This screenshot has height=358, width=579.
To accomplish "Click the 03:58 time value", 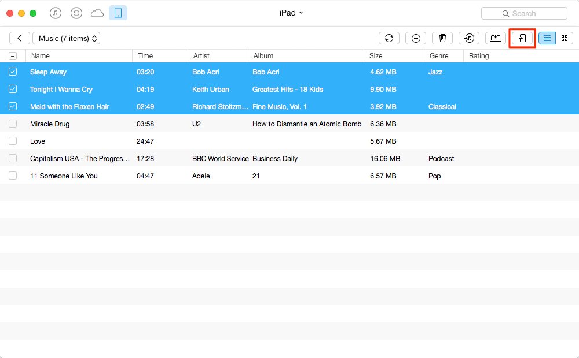I will point(145,124).
